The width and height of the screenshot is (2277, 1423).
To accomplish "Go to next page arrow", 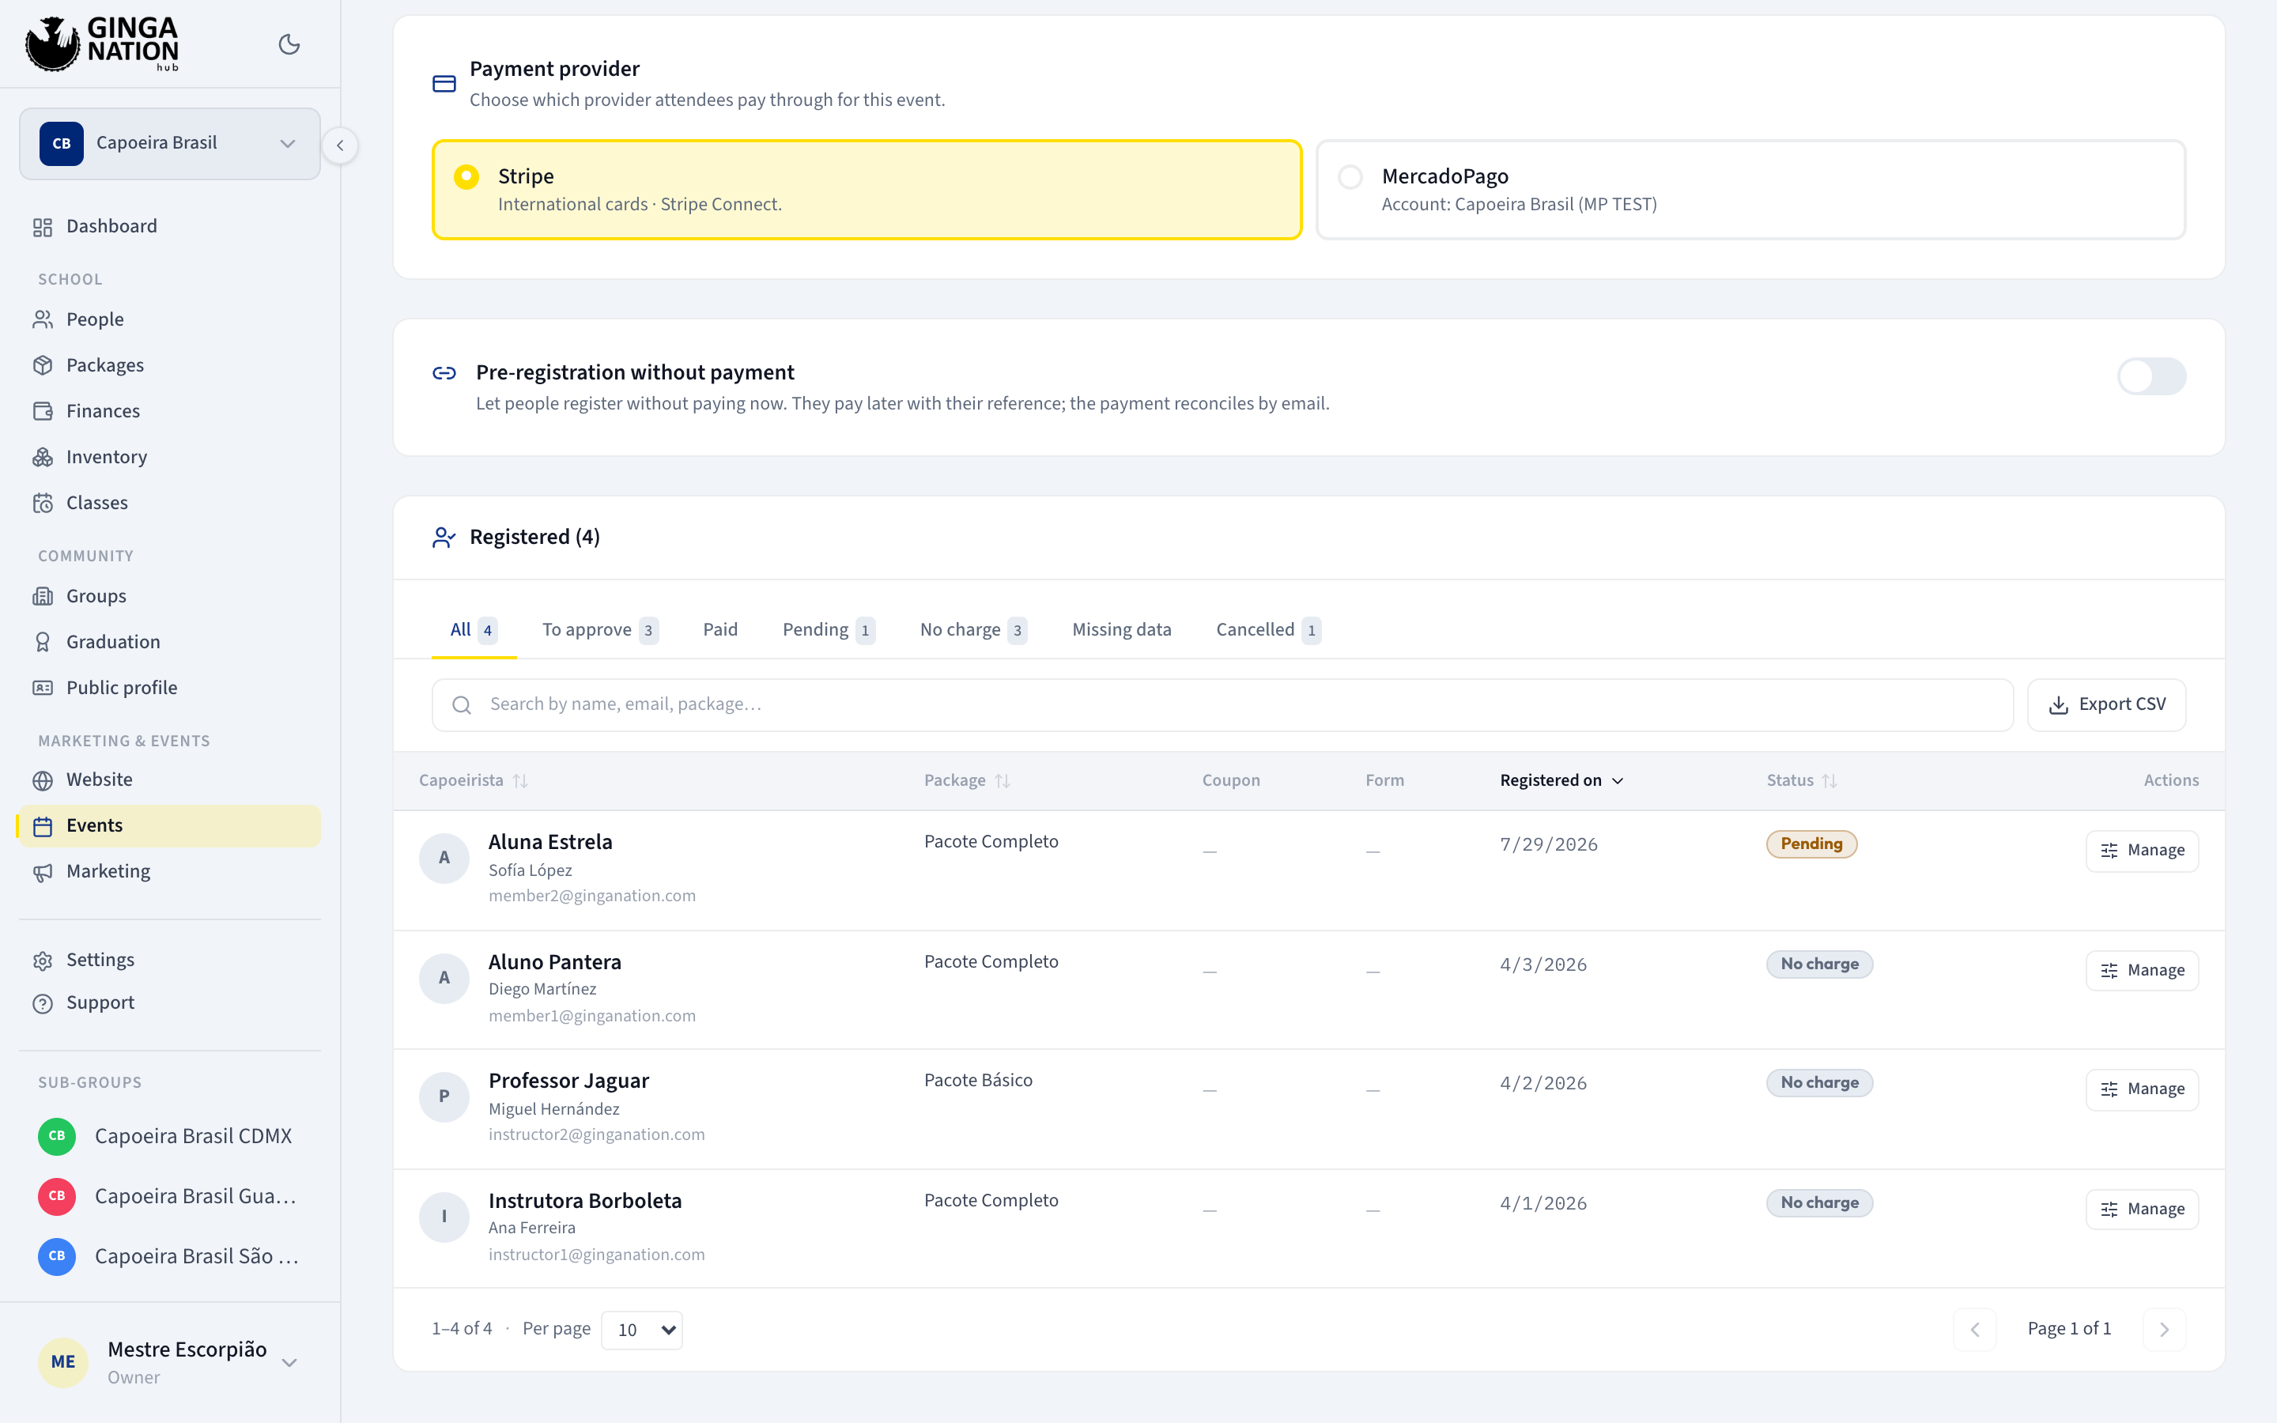I will pyautogui.click(x=2164, y=1329).
